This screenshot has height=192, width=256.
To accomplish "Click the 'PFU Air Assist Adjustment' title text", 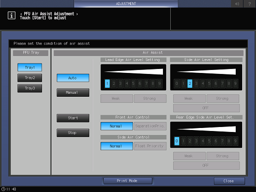I will tap(49, 14).
